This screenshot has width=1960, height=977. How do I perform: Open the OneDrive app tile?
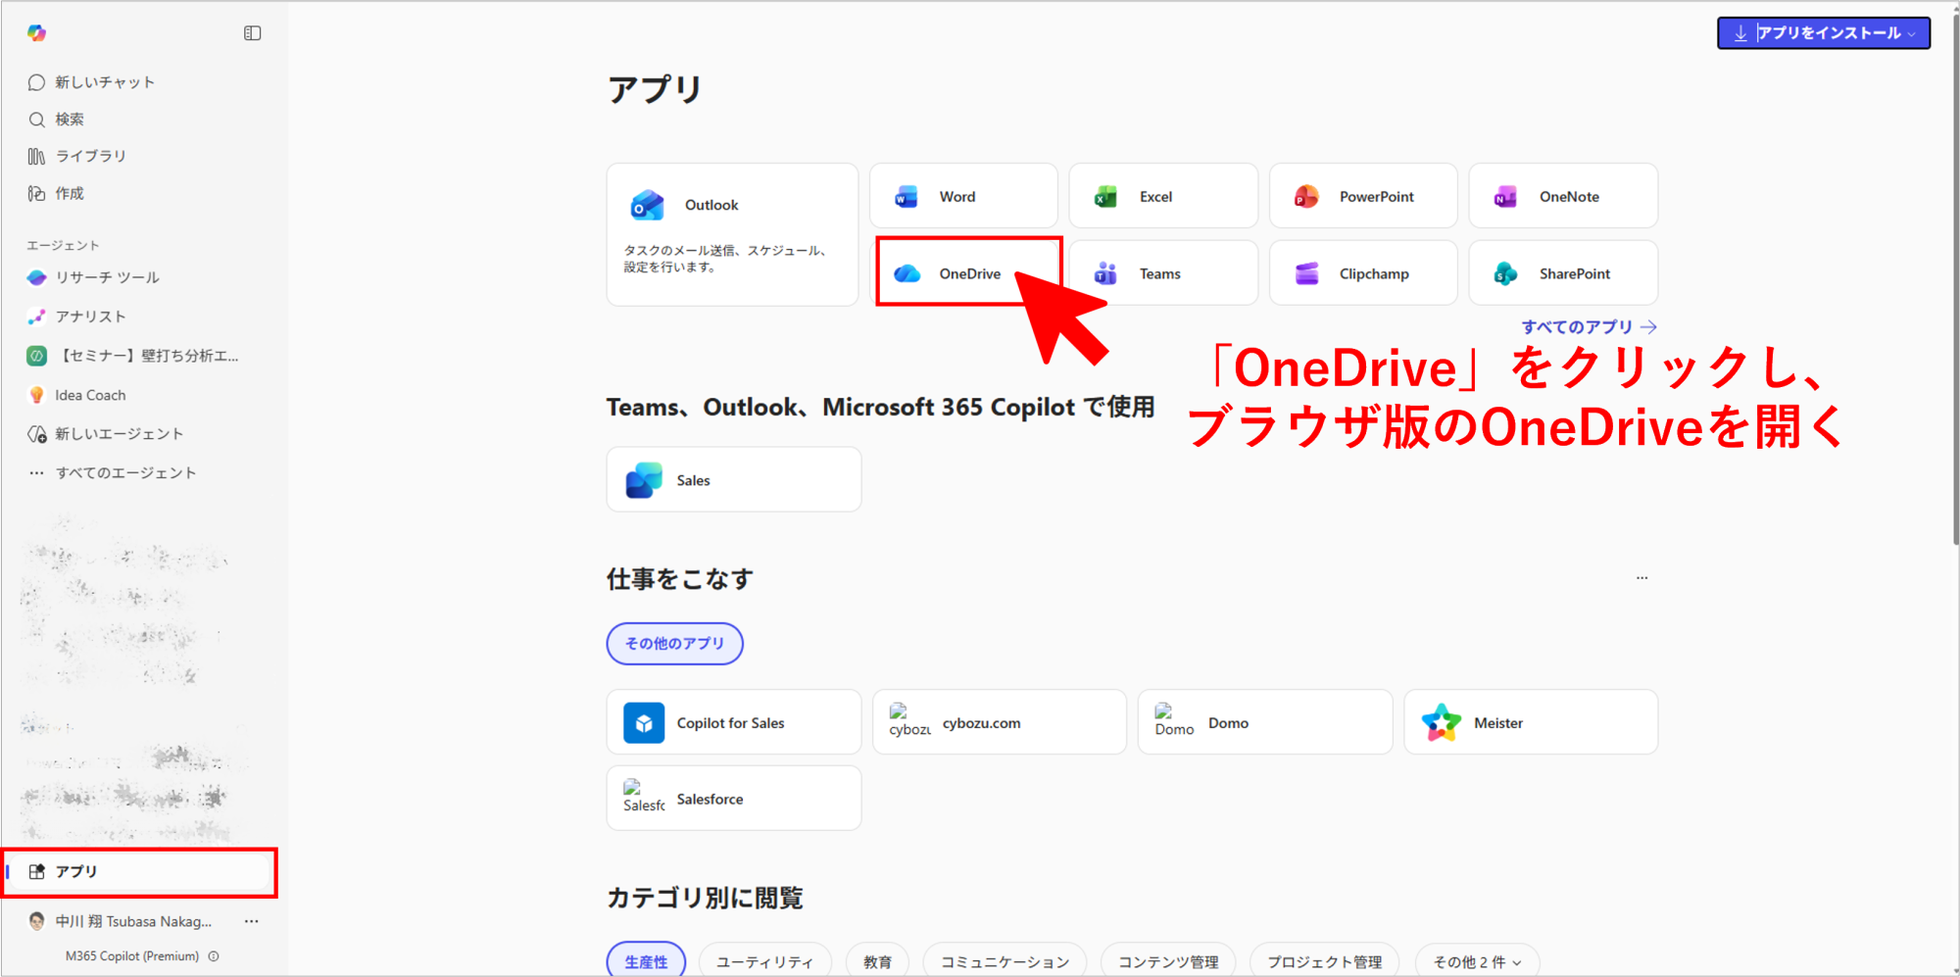pyautogui.click(x=955, y=273)
